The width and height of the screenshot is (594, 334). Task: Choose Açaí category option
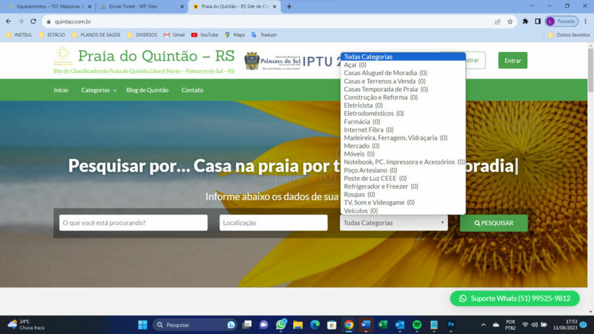point(403,65)
